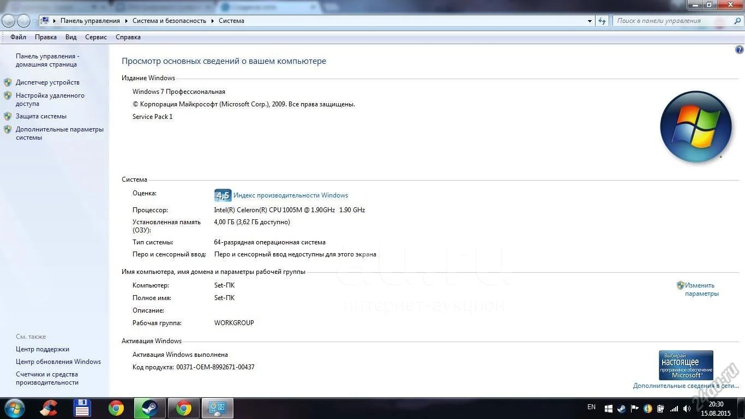Image resolution: width=745 pixels, height=419 pixels.
Task: Open the Вид menu
Action: point(71,37)
